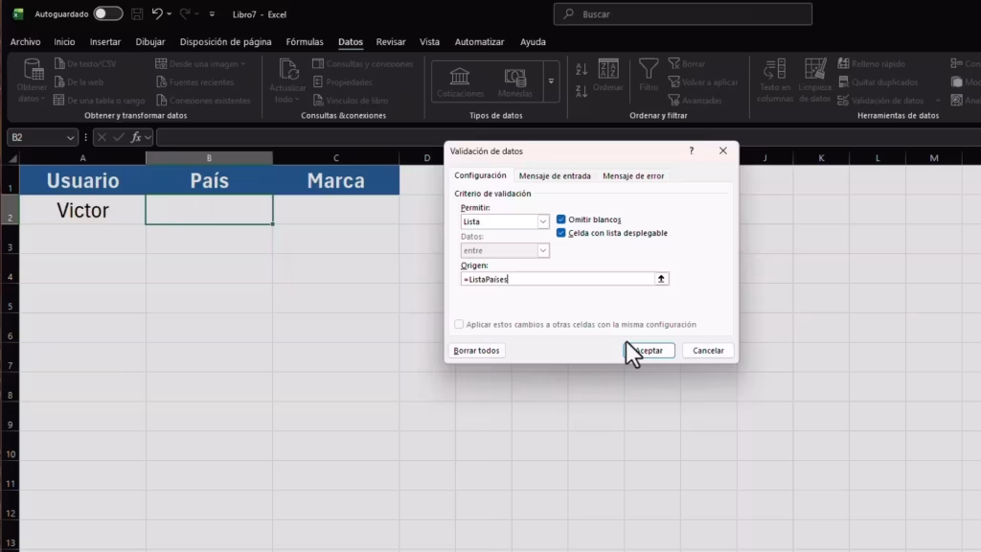Click De una tabla o rango
Image resolution: width=981 pixels, height=552 pixels.
pos(100,100)
